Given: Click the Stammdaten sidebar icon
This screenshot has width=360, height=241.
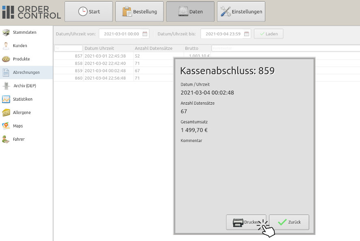Looking at the screenshot, I should (x=6, y=32).
